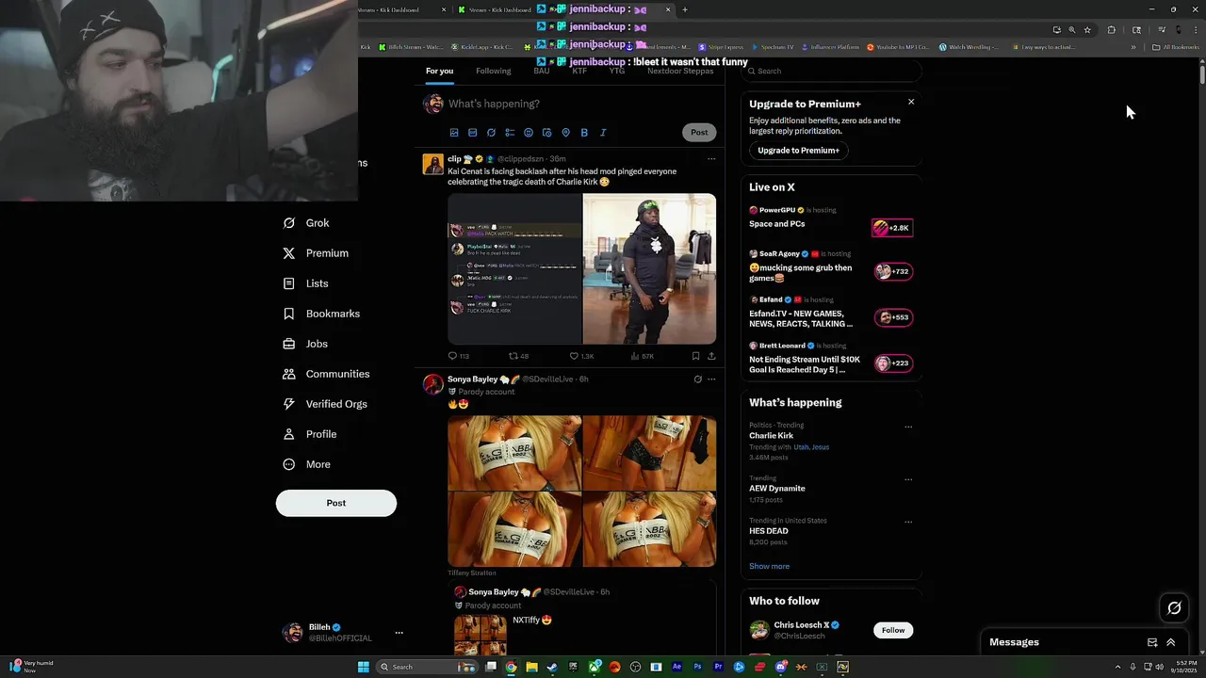Open options for HES DEAD trend
Image resolution: width=1206 pixels, height=678 pixels.
[908, 522]
